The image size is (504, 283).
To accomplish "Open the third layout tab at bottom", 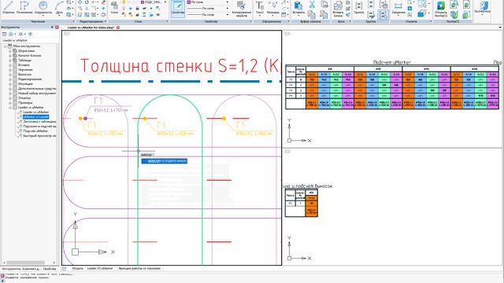I will pos(139,268).
